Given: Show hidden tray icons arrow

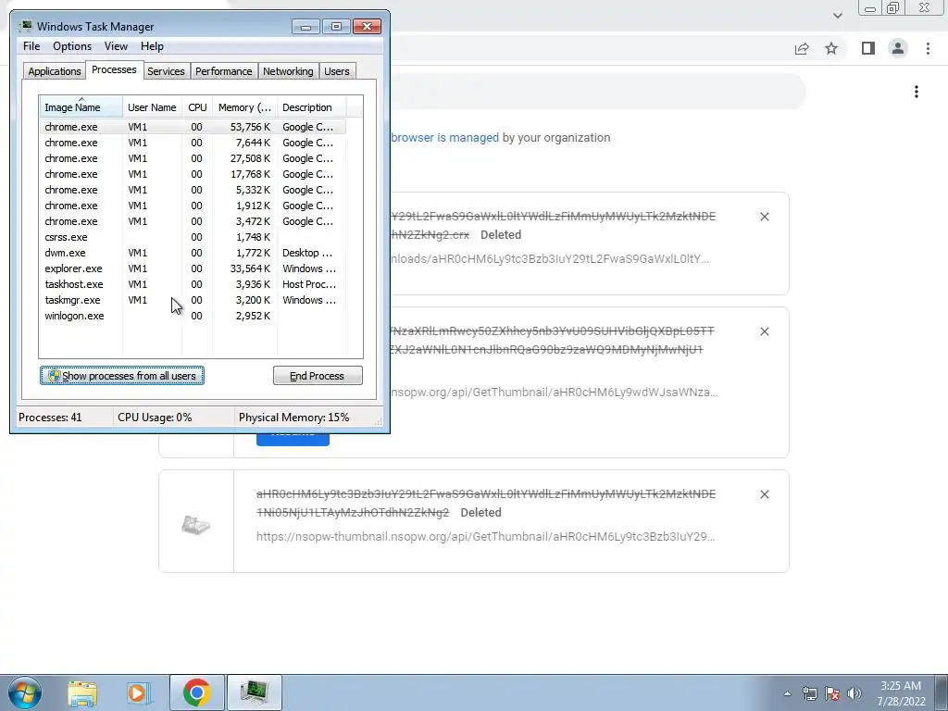Looking at the screenshot, I should pyautogui.click(x=787, y=693).
